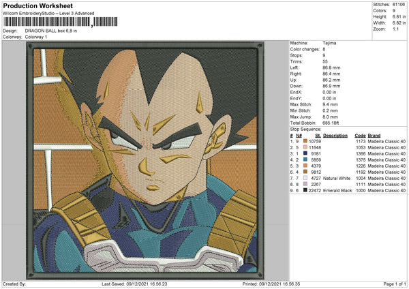Select the 'St.' column header
The height and width of the screenshot is (289, 409).
(318, 136)
